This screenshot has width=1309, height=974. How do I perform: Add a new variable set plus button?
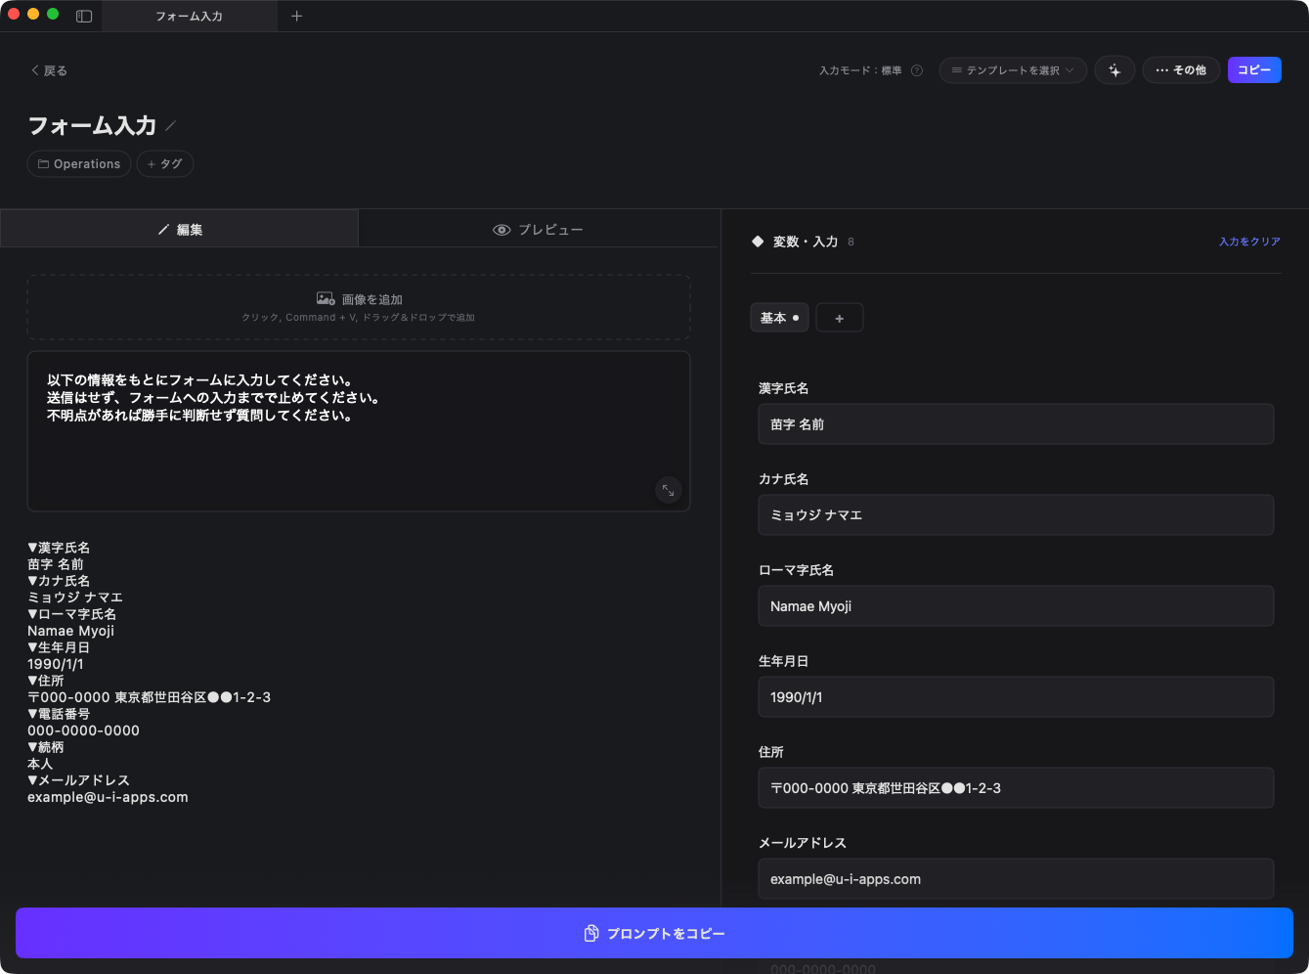(840, 318)
